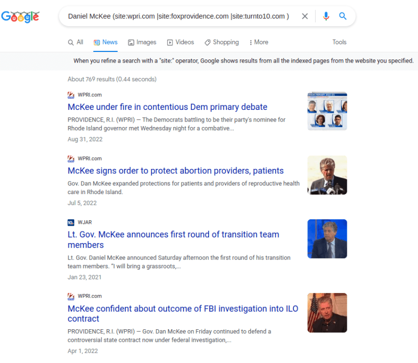The width and height of the screenshot is (418, 363).
Task: Click the Jul 5, 2022 date text
Action: click(82, 203)
